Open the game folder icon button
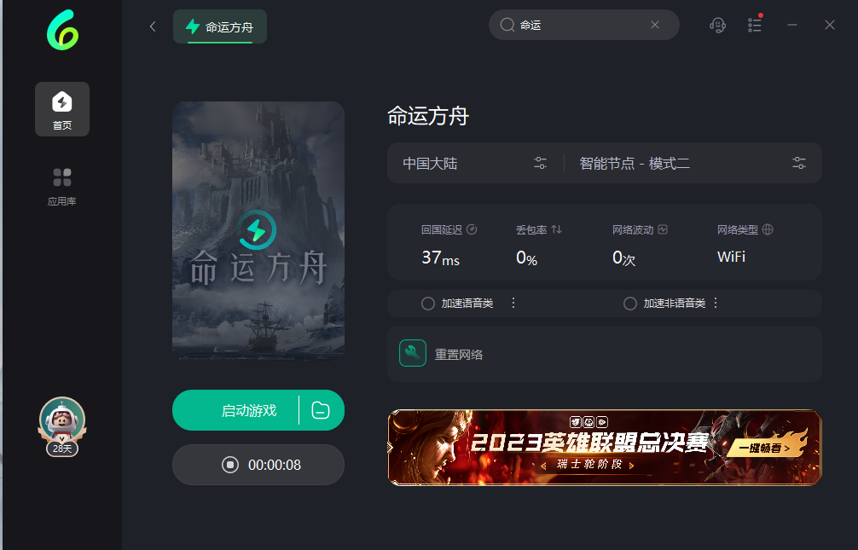This screenshot has width=858, height=550. point(321,410)
